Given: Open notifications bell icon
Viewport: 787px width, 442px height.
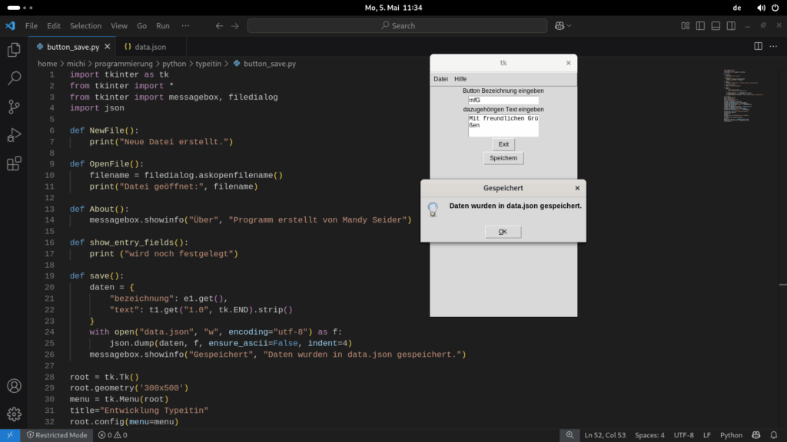Looking at the screenshot, I should coord(773,435).
